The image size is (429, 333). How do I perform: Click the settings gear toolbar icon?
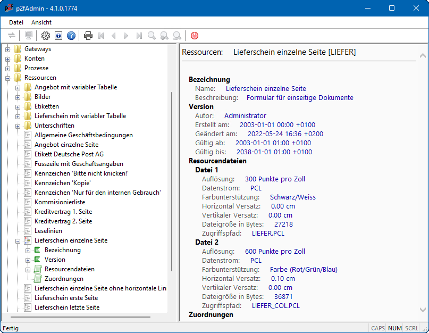46,36
